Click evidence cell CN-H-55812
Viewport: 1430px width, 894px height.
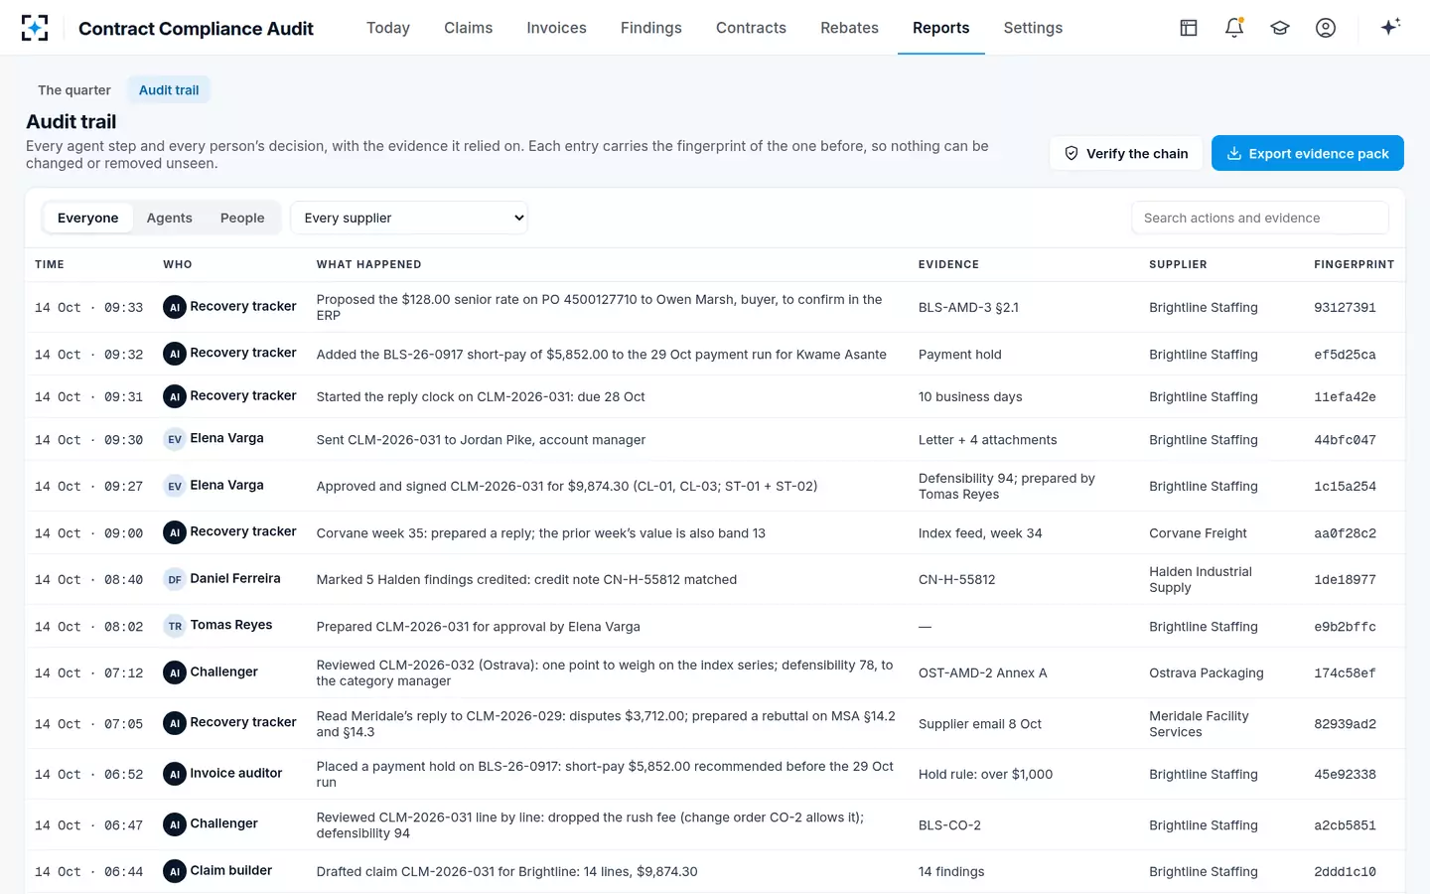956,579
